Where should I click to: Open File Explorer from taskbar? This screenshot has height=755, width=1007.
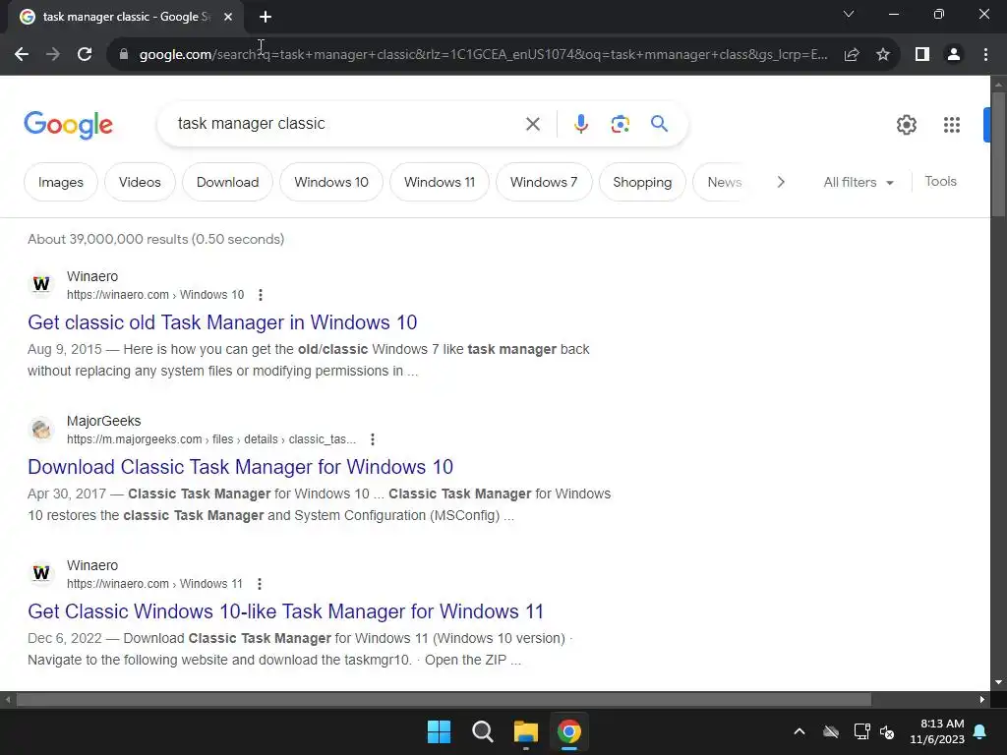point(525,731)
